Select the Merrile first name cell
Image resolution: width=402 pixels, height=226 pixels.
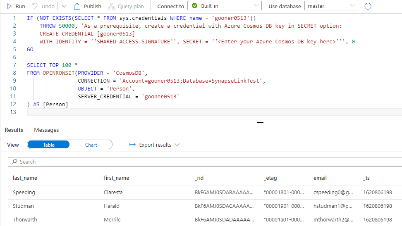tap(112, 219)
